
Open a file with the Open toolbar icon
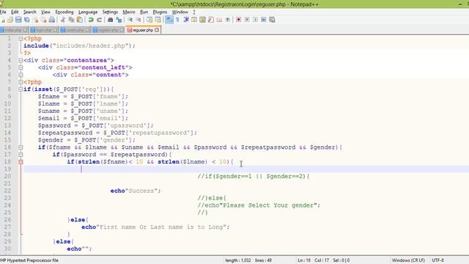pyautogui.click(x=10, y=20)
